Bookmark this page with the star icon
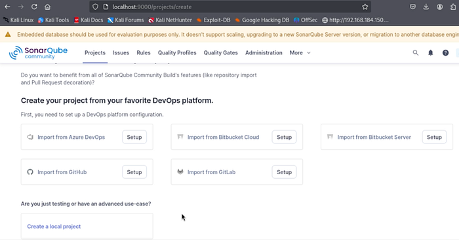The width and height of the screenshot is (459, 241). pyautogui.click(x=365, y=7)
